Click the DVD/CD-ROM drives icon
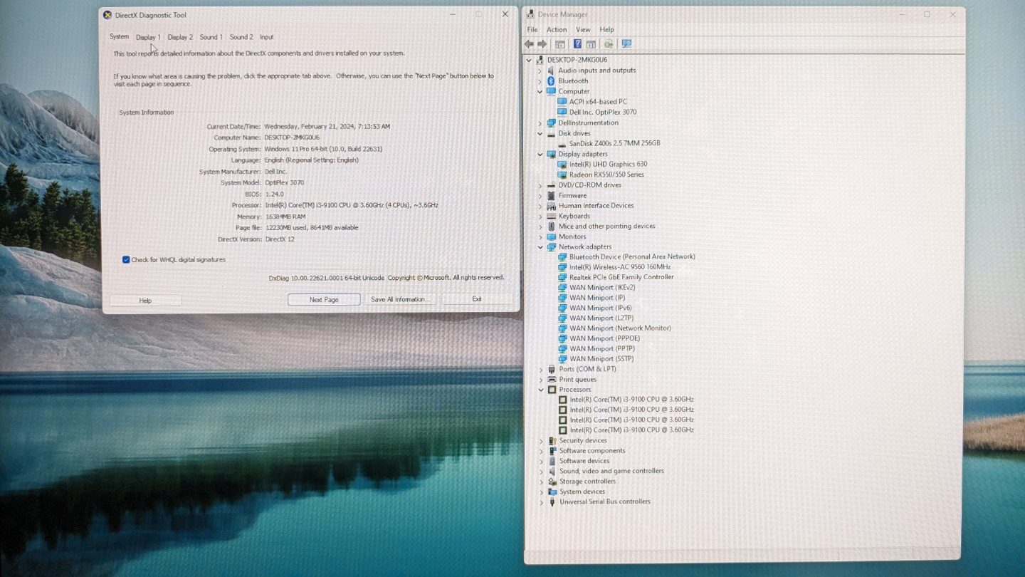Screen dimensions: 1025x577 coord(551,185)
